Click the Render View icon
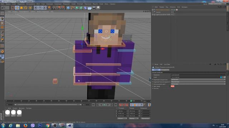Screen dimensions: 229x128 [54, 8]
